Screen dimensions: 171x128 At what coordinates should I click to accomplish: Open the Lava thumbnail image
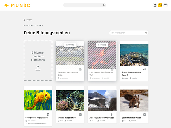click(102, 55)
